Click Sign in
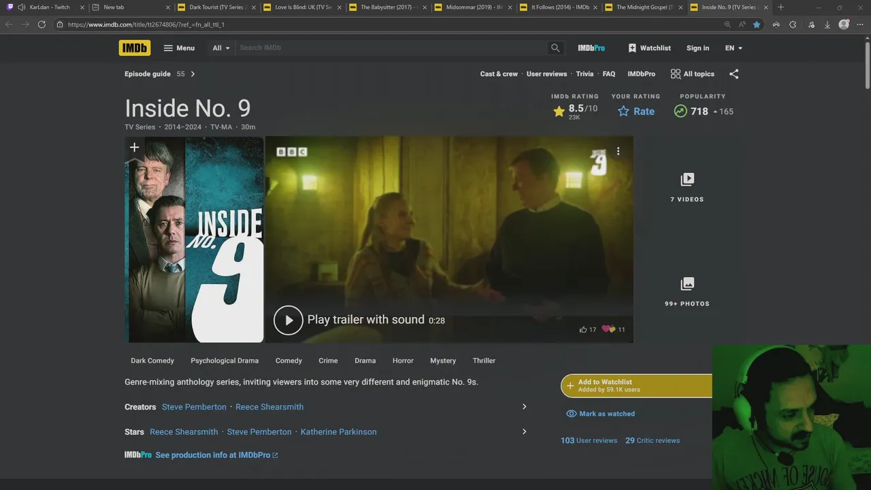Viewport: 871px width, 490px height. point(697,48)
